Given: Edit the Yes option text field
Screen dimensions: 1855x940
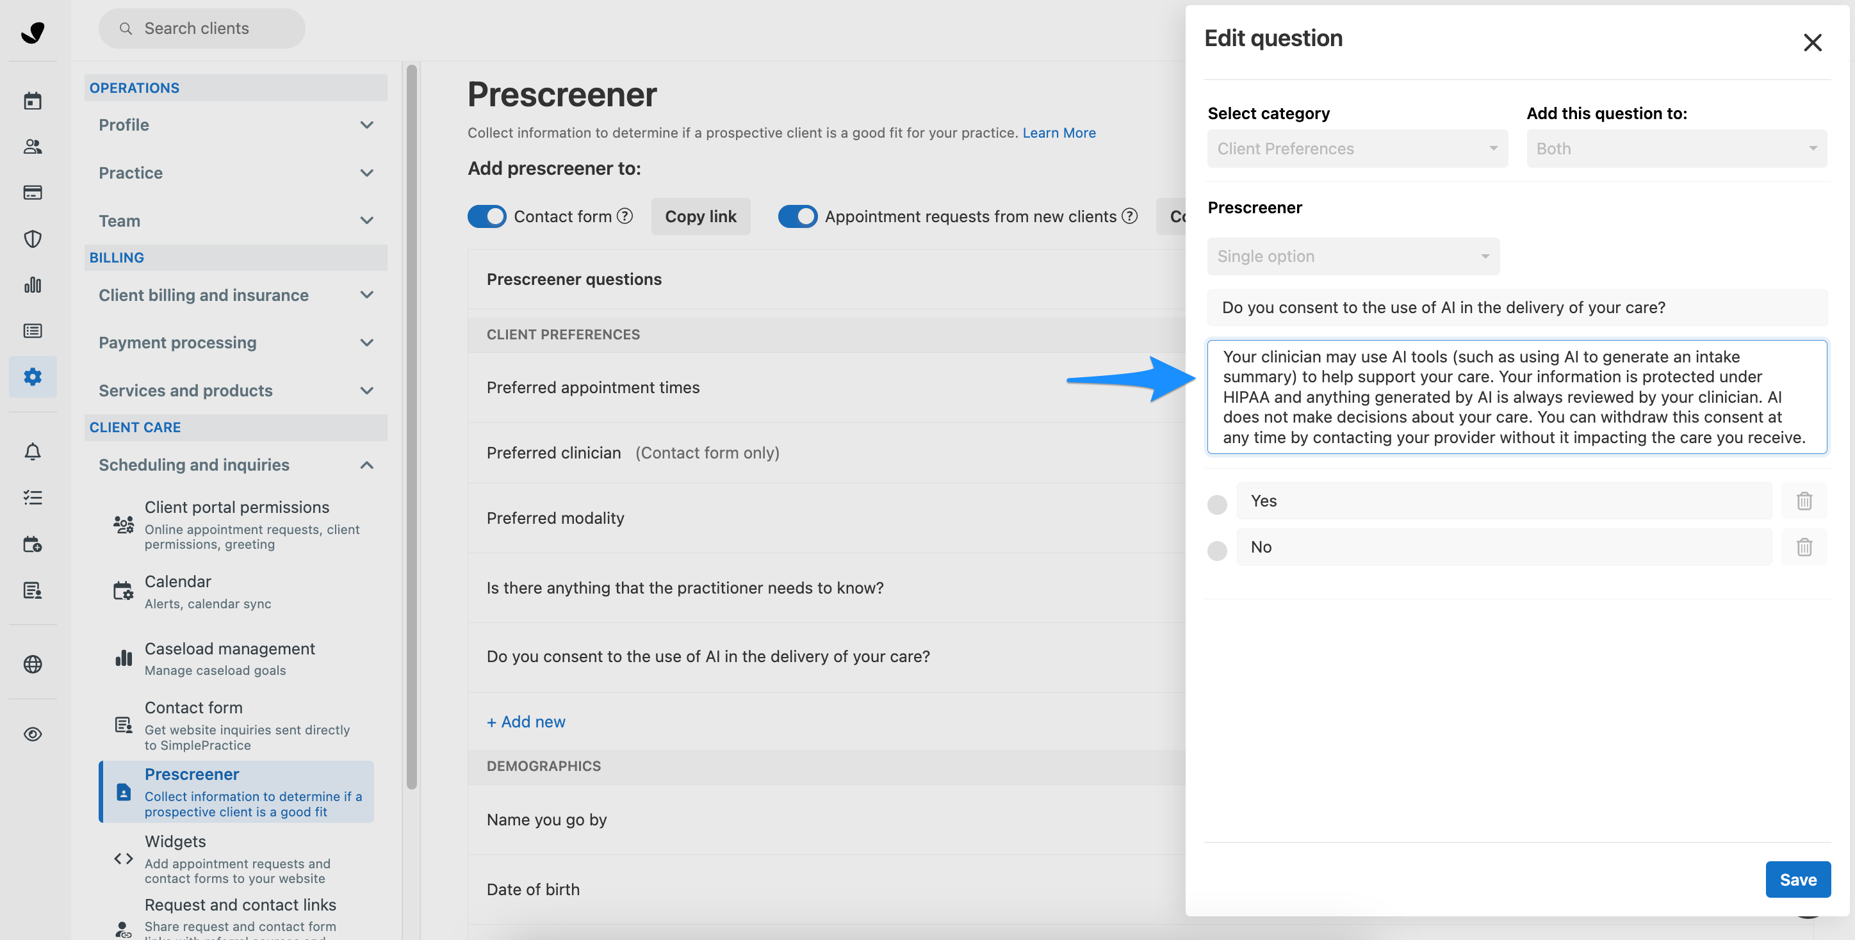Looking at the screenshot, I should pyautogui.click(x=1503, y=500).
